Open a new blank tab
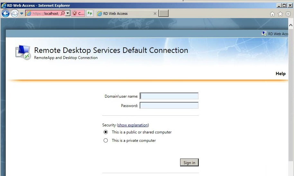This screenshot has height=176, width=294. pos(163,13)
